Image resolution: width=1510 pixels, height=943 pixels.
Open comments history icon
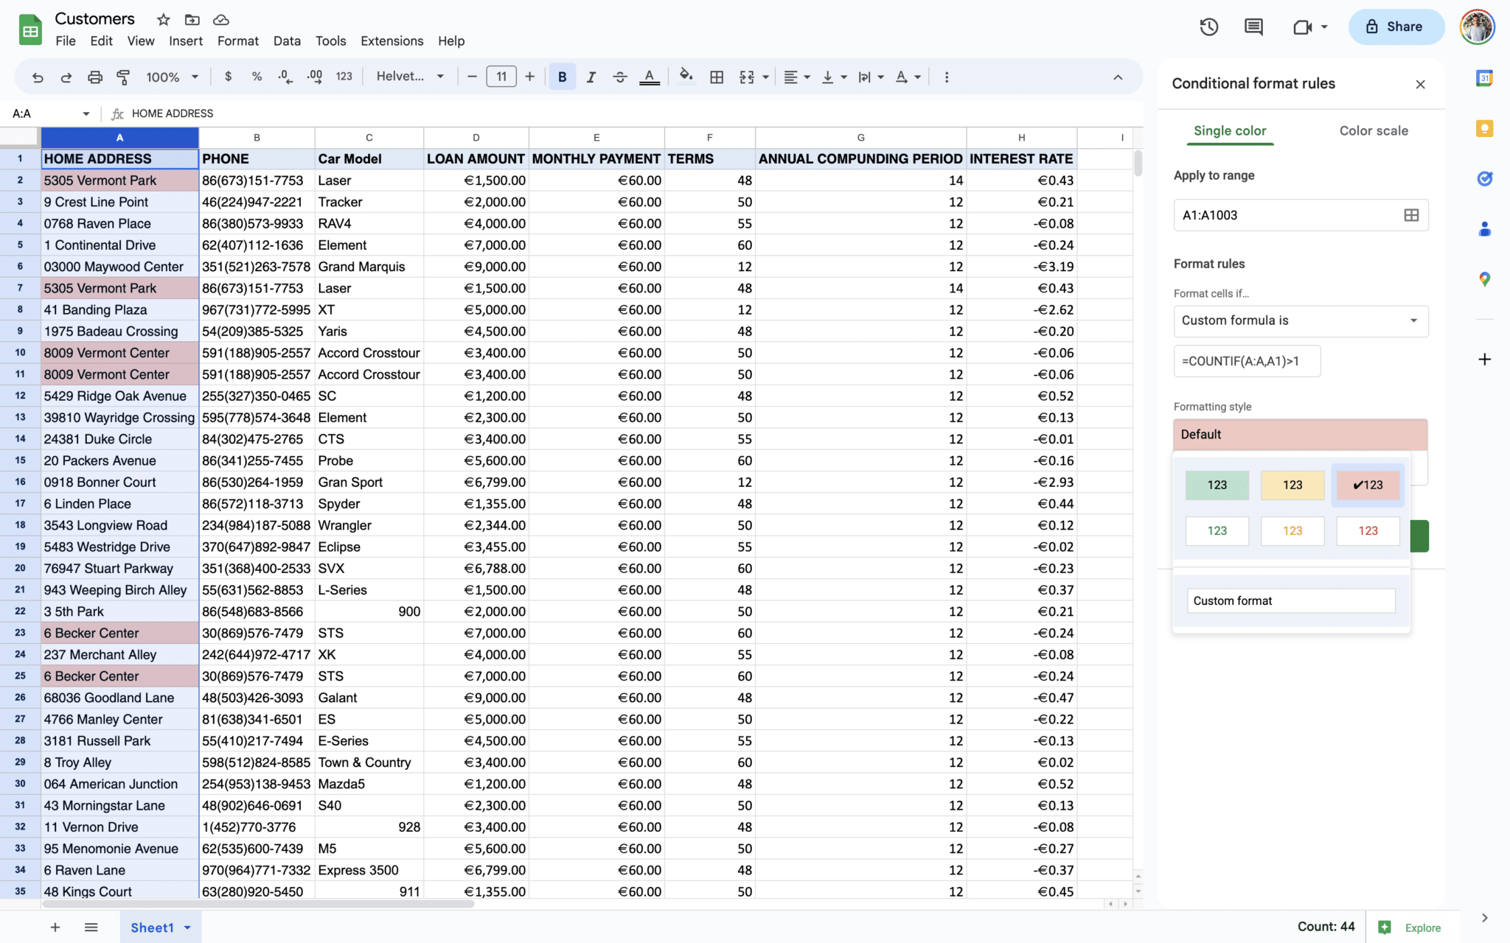tap(1253, 27)
